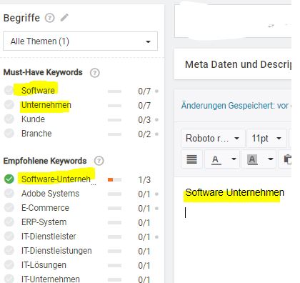Image resolution: width=300 pixels, height=283 pixels.
Task: Click the background highlight color A icon
Action: (252, 159)
